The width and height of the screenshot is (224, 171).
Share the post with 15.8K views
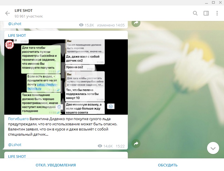136,23
